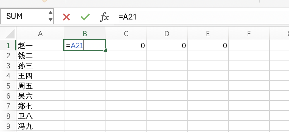Open Insert Function fx dialog
This screenshot has height=132, width=289.
[104, 17]
